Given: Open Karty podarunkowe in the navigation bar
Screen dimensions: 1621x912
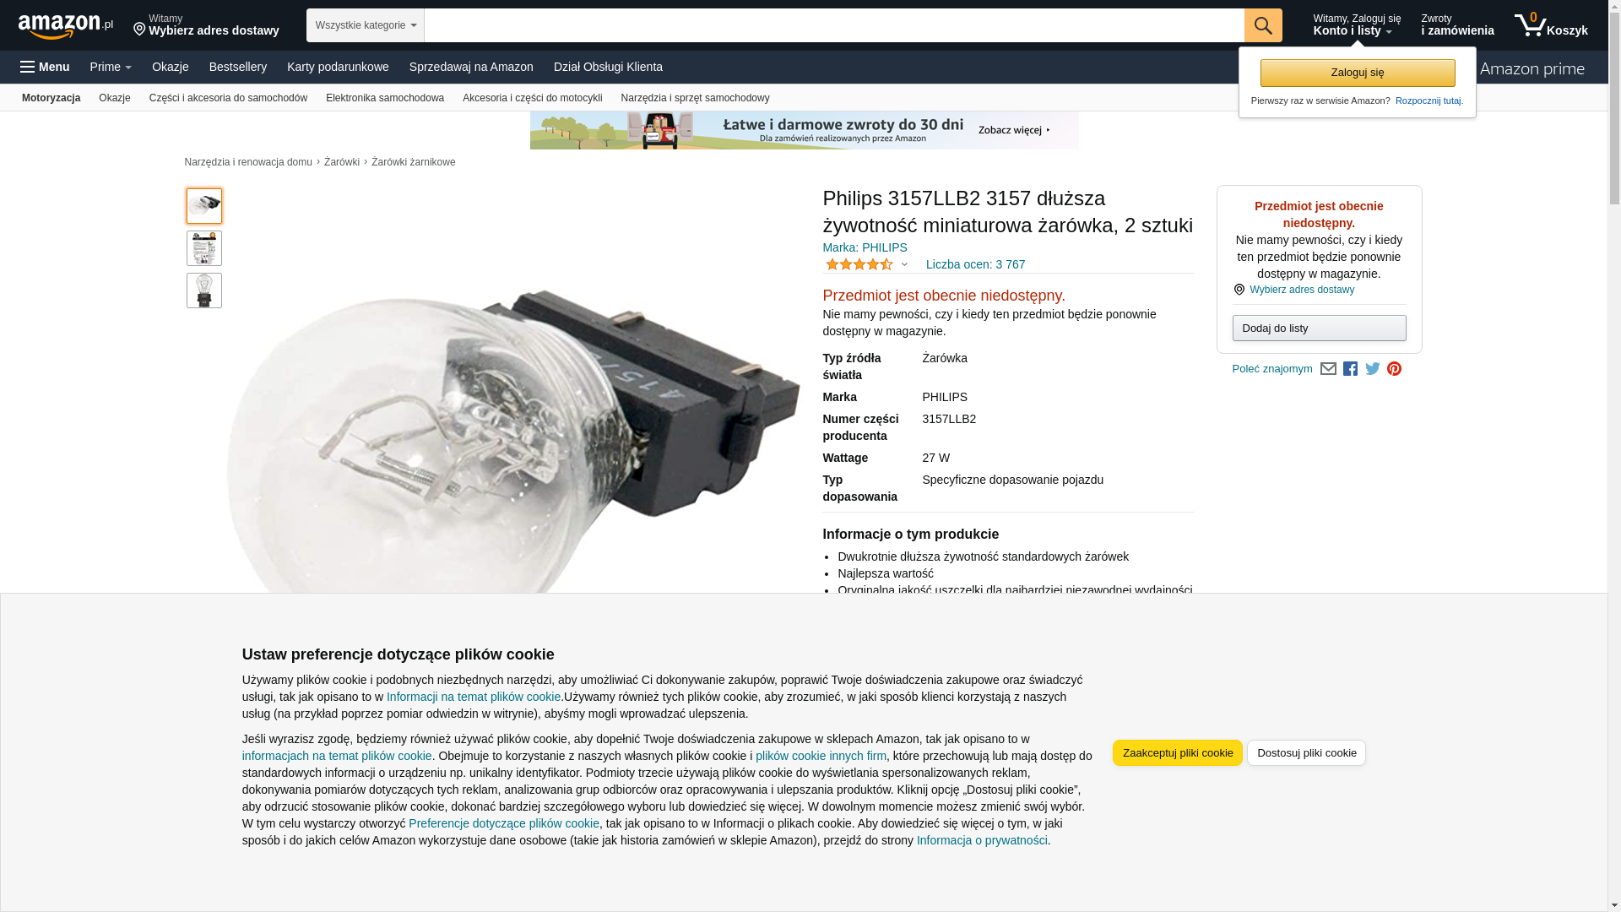Looking at the screenshot, I should [338, 67].
